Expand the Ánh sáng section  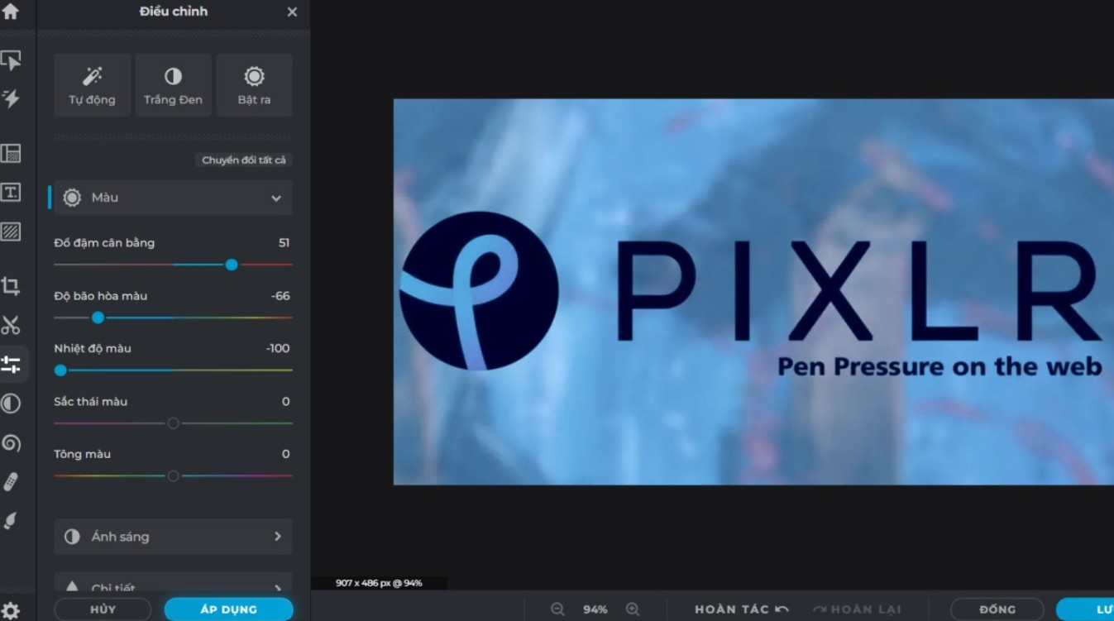click(x=173, y=537)
